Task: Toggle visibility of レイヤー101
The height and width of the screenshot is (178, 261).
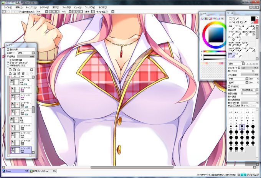Action: coord(13,96)
